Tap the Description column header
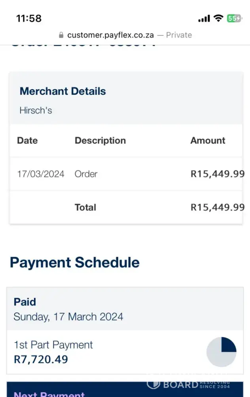The height and width of the screenshot is (397, 250). [x=100, y=141]
